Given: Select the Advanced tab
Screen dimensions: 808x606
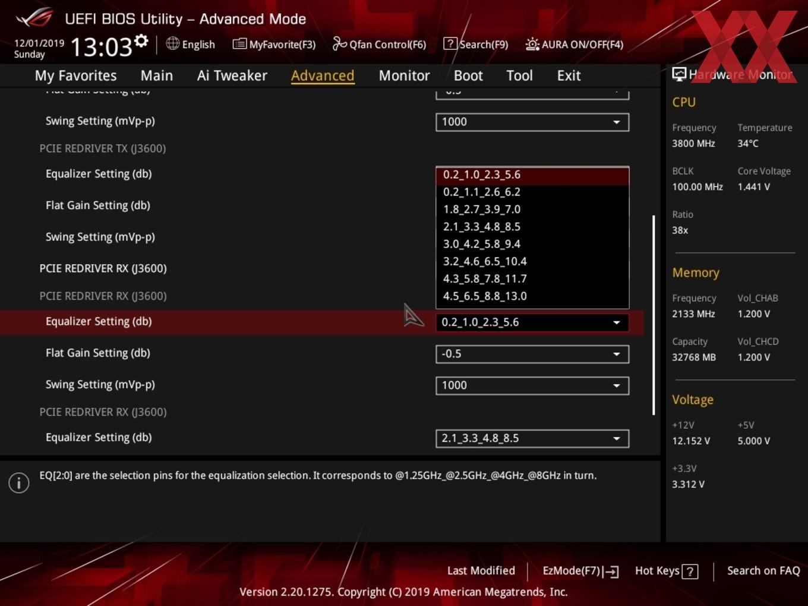Looking at the screenshot, I should tap(323, 75).
